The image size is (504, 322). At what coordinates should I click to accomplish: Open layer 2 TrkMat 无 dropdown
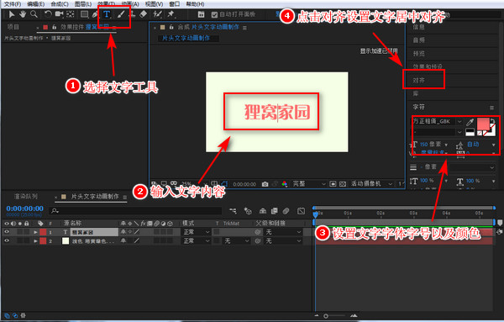[237, 240]
